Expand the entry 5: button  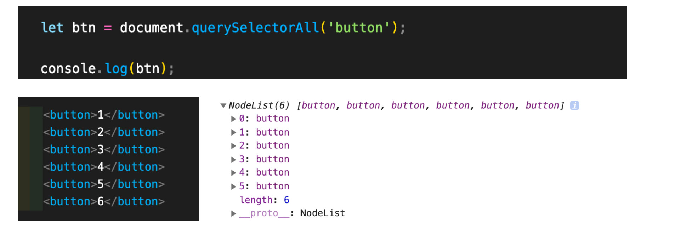233,187
